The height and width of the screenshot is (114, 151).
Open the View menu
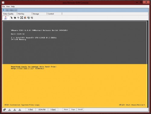point(8,6)
